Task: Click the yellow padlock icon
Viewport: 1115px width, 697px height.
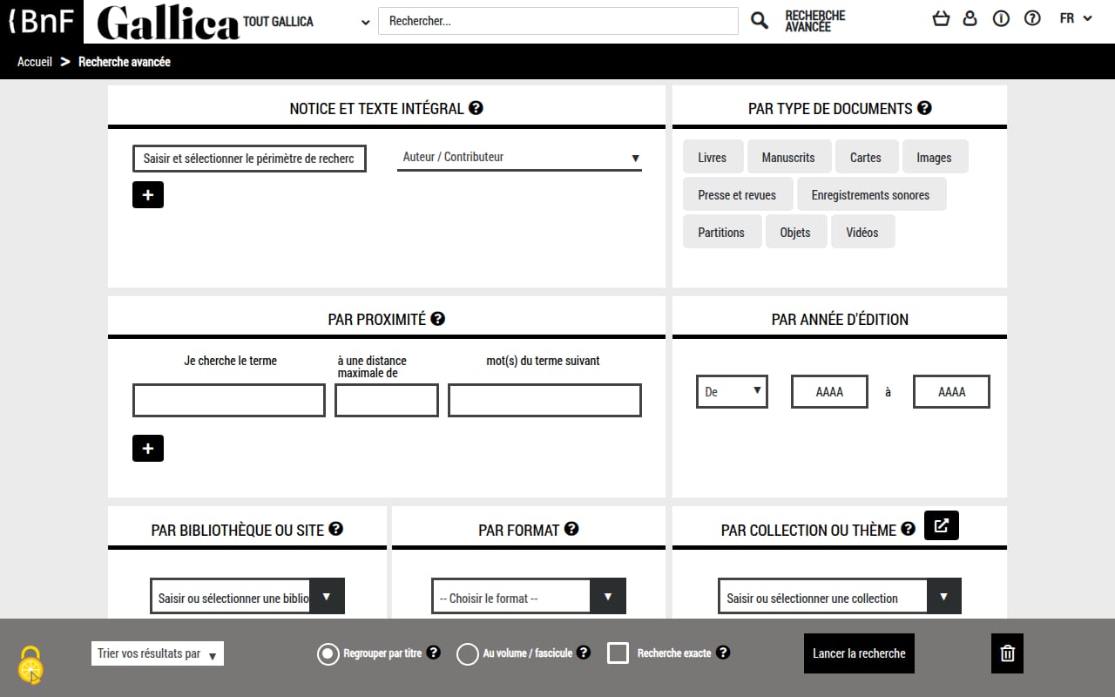Action: (30, 665)
